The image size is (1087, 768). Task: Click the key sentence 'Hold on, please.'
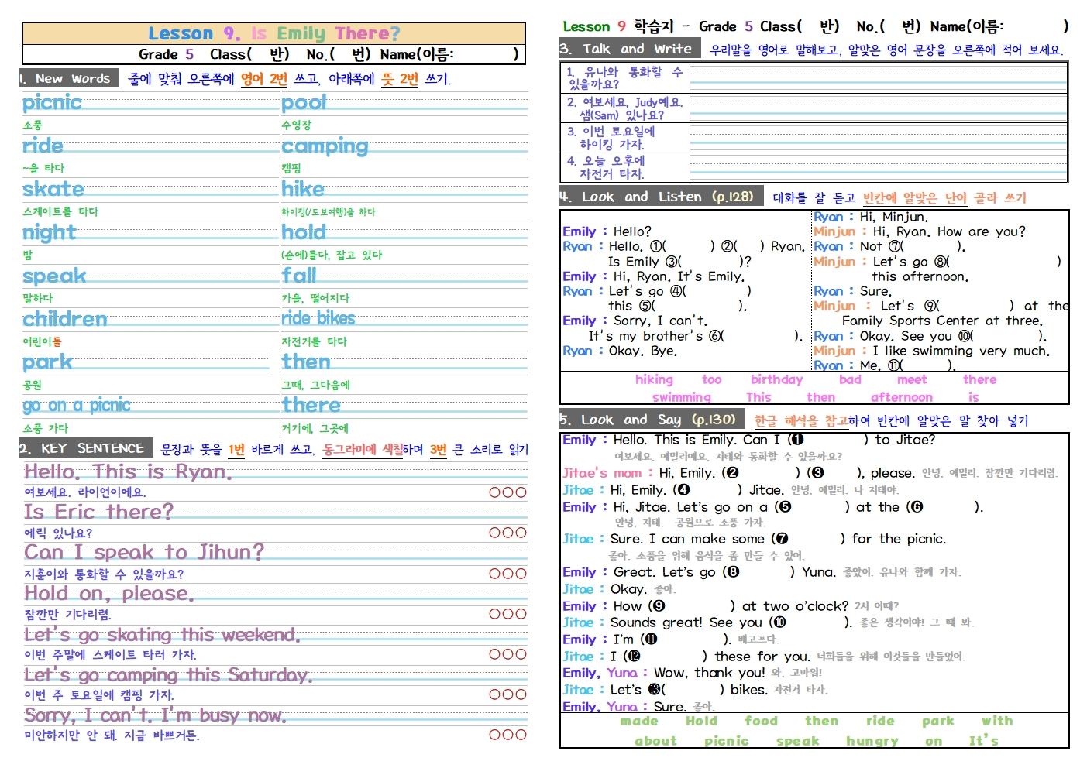pos(108,594)
